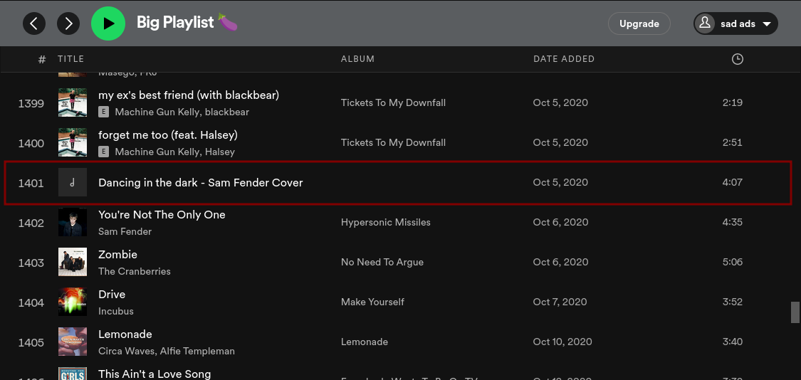This screenshot has height=380, width=801.
Task: Click track number 1404
Action: coord(31,302)
